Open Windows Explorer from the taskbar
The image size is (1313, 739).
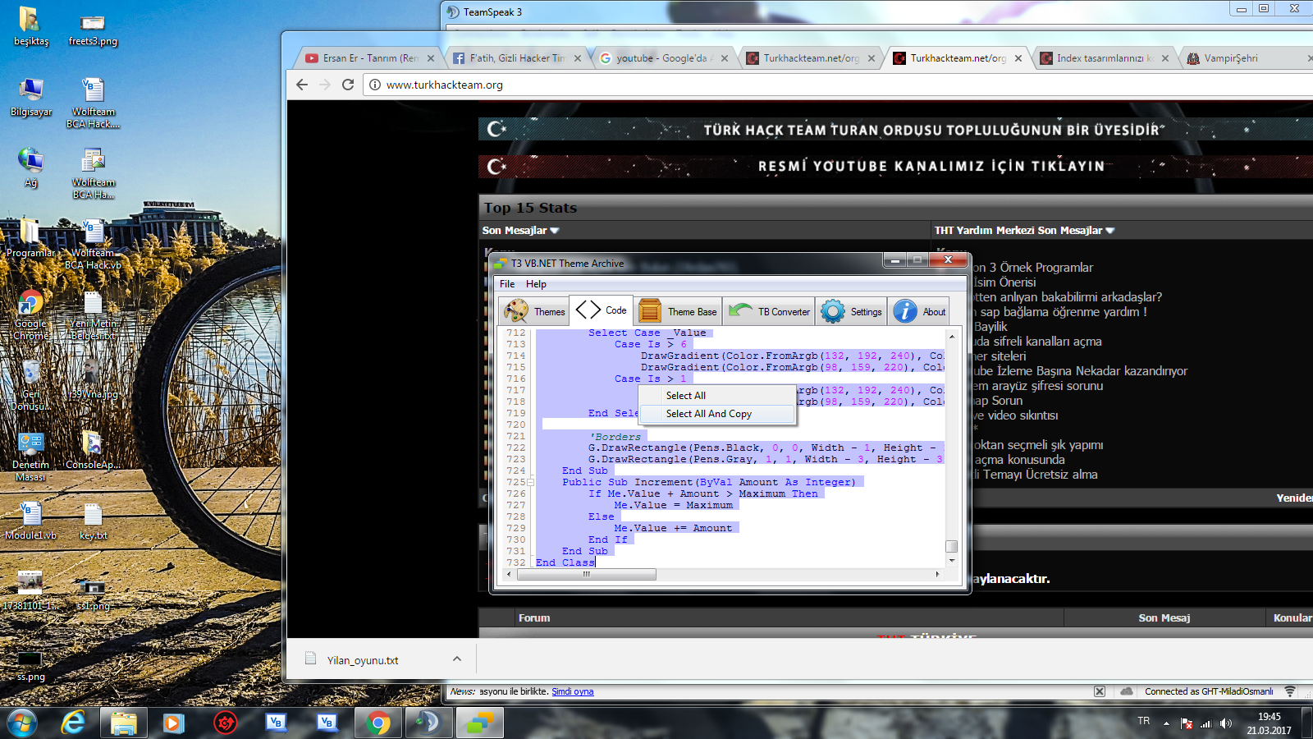[124, 723]
